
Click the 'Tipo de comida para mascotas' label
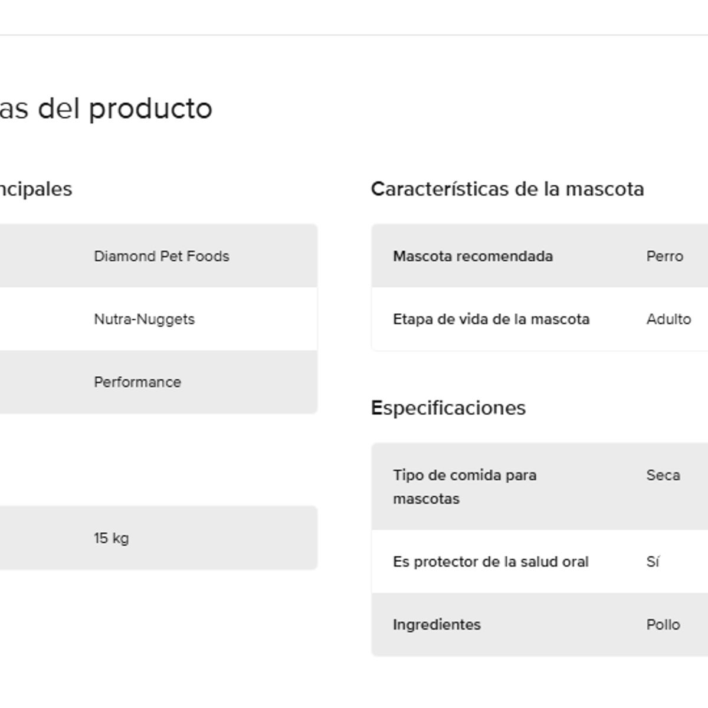[x=464, y=487]
